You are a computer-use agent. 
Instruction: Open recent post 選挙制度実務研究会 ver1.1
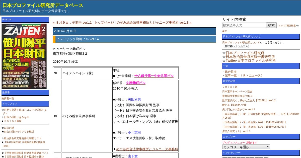(237, 96)
